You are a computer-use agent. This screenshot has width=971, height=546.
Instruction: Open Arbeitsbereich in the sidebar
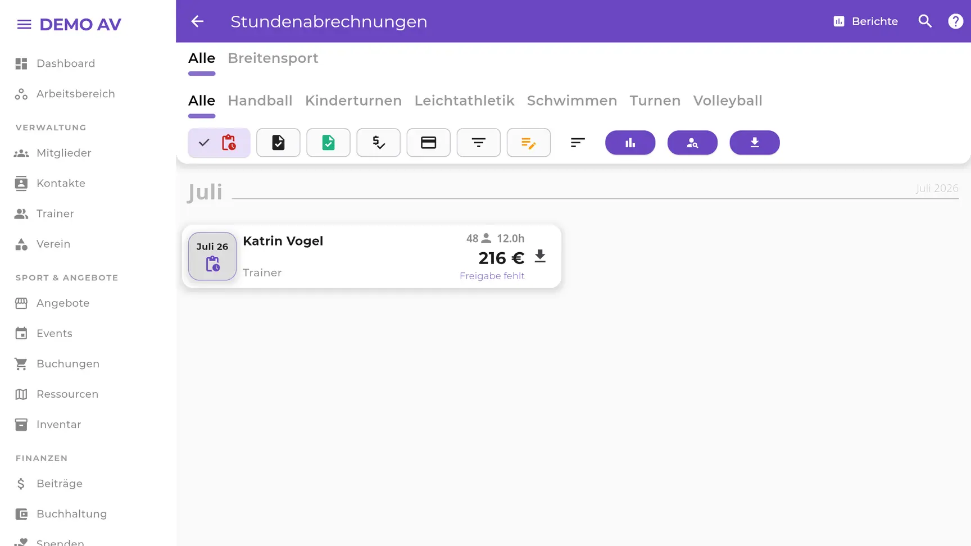pos(65,94)
